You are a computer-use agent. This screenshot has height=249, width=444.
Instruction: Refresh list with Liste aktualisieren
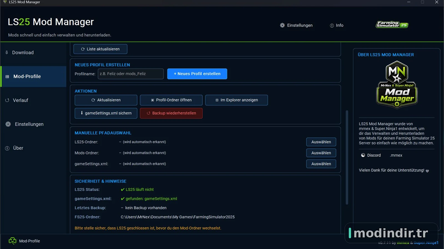pyautogui.click(x=100, y=49)
